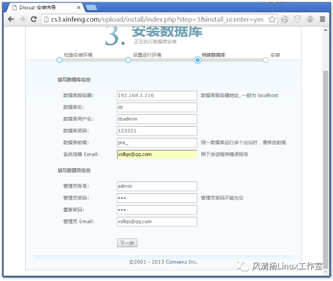333x281 pixels.
Task: Click the 下一步 button
Action: pos(127,243)
